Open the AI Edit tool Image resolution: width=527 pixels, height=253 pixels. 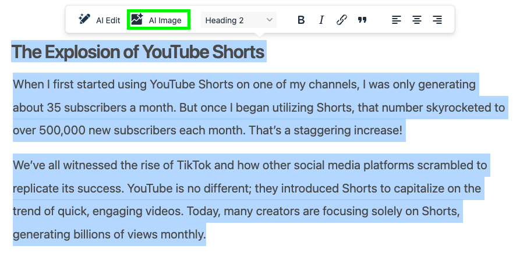click(99, 20)
